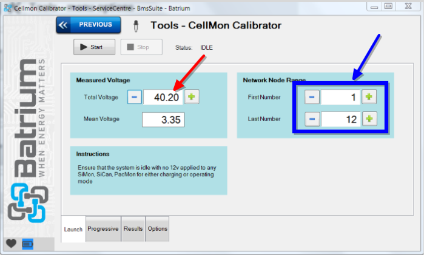Click the Mean Voltage value field
424x255 pixels.
163,120
